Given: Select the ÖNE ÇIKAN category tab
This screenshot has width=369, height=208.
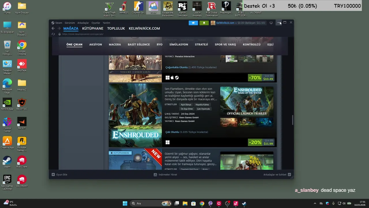Looking at the screenshot, I should point(74,44).
